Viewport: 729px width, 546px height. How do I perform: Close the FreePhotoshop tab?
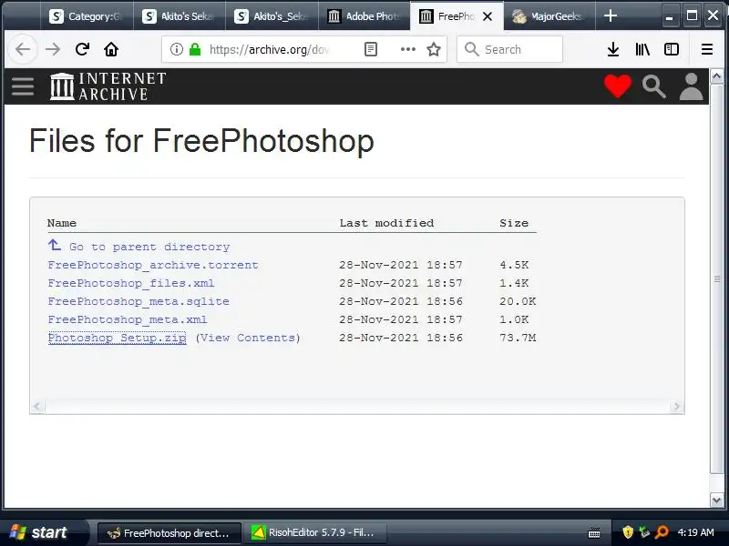click(488, 16)
